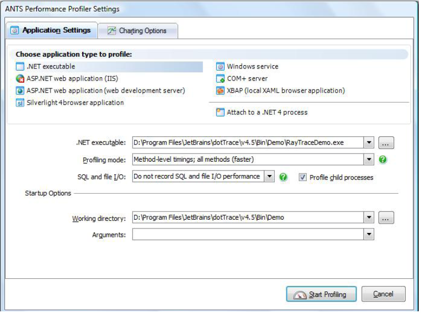The height and width of the screenshot is (313, 421).
Task: Pick the XBAP local XAML browser application icon
Action: pyautogui.click(x=220, y=91)
